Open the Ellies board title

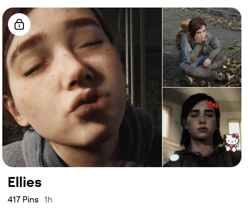tap(25, 182)
